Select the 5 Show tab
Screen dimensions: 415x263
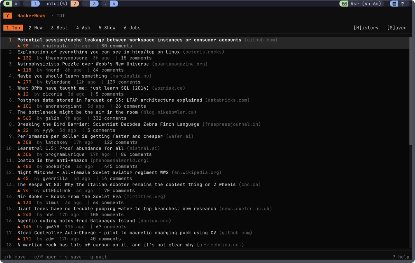(x=107, y=28)
